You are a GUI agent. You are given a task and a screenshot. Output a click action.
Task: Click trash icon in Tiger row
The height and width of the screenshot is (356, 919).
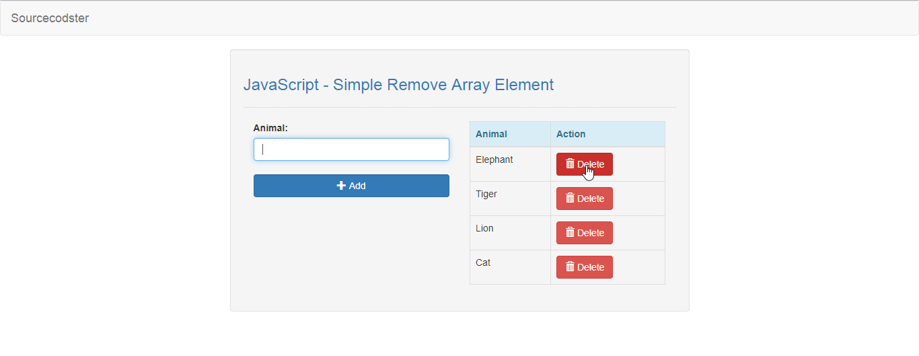[x=570, y=198]
